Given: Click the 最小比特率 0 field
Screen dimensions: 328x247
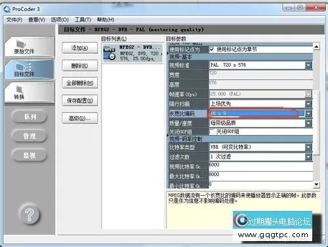Looking at the screenshot, I should point(260,185).
